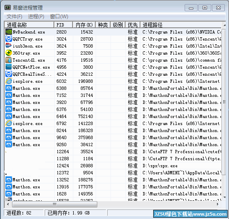The width and height of the screenshot is (229, 219).
Task: Click Maxthon icon in PID 7152 row
Action: (9, 95)
